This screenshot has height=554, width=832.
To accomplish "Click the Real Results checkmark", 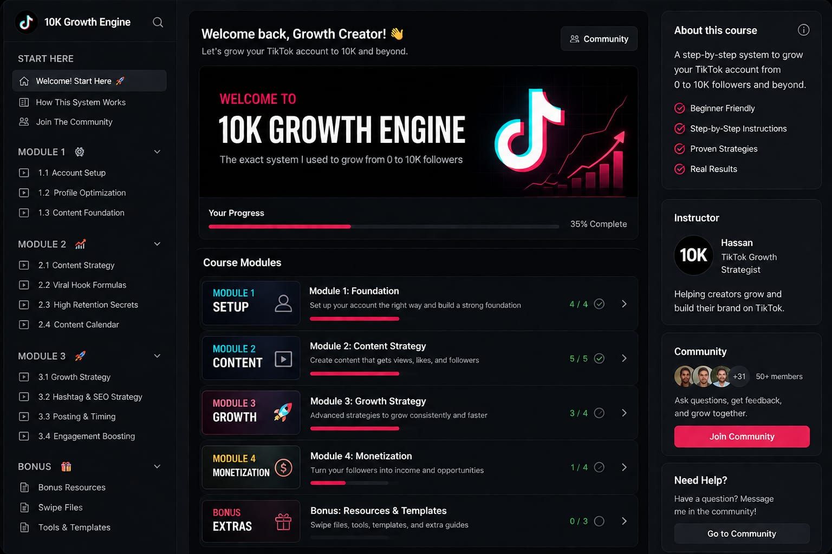I will 680,169.
